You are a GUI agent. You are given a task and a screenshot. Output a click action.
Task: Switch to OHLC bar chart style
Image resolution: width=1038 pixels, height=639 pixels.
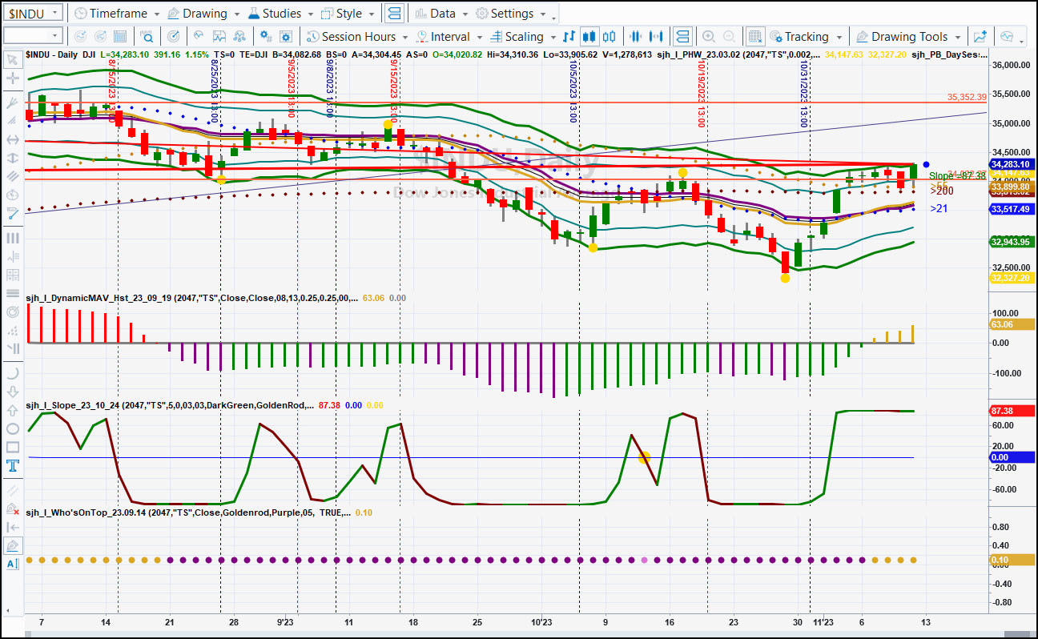(569, 37)
